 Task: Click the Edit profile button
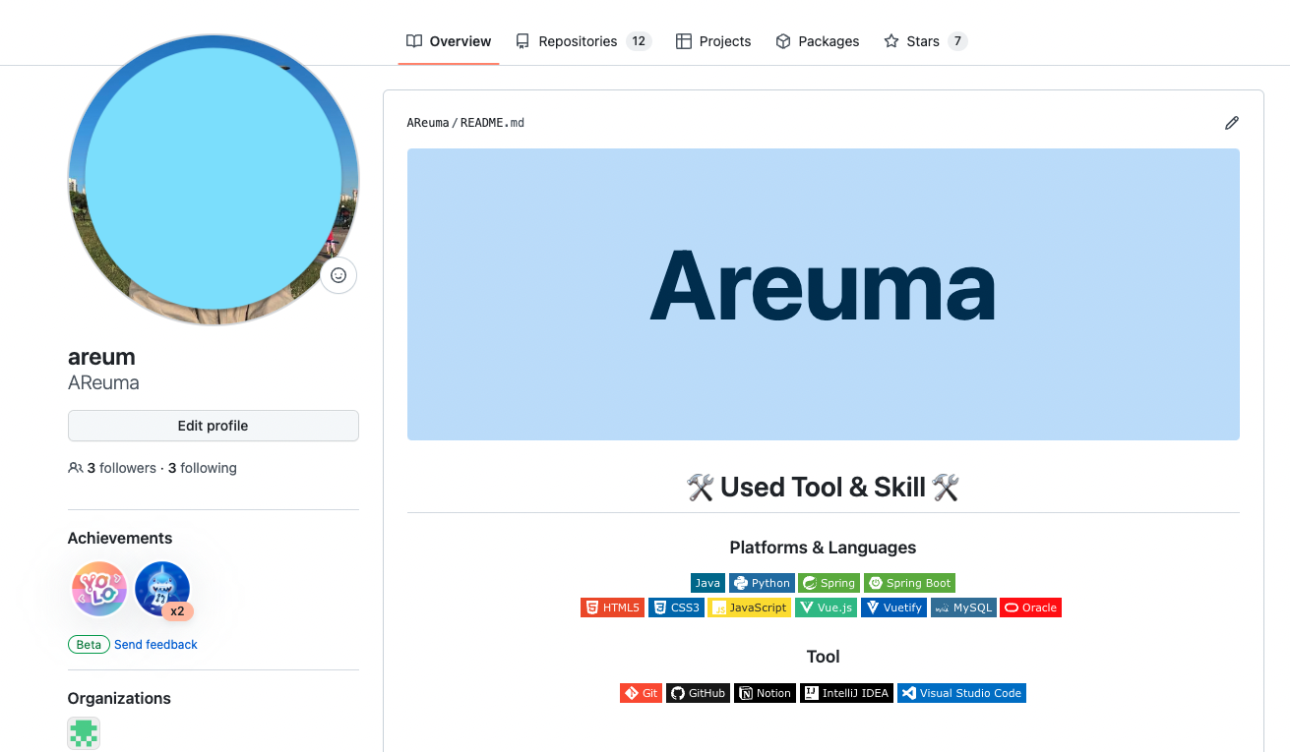click(213, 425)
